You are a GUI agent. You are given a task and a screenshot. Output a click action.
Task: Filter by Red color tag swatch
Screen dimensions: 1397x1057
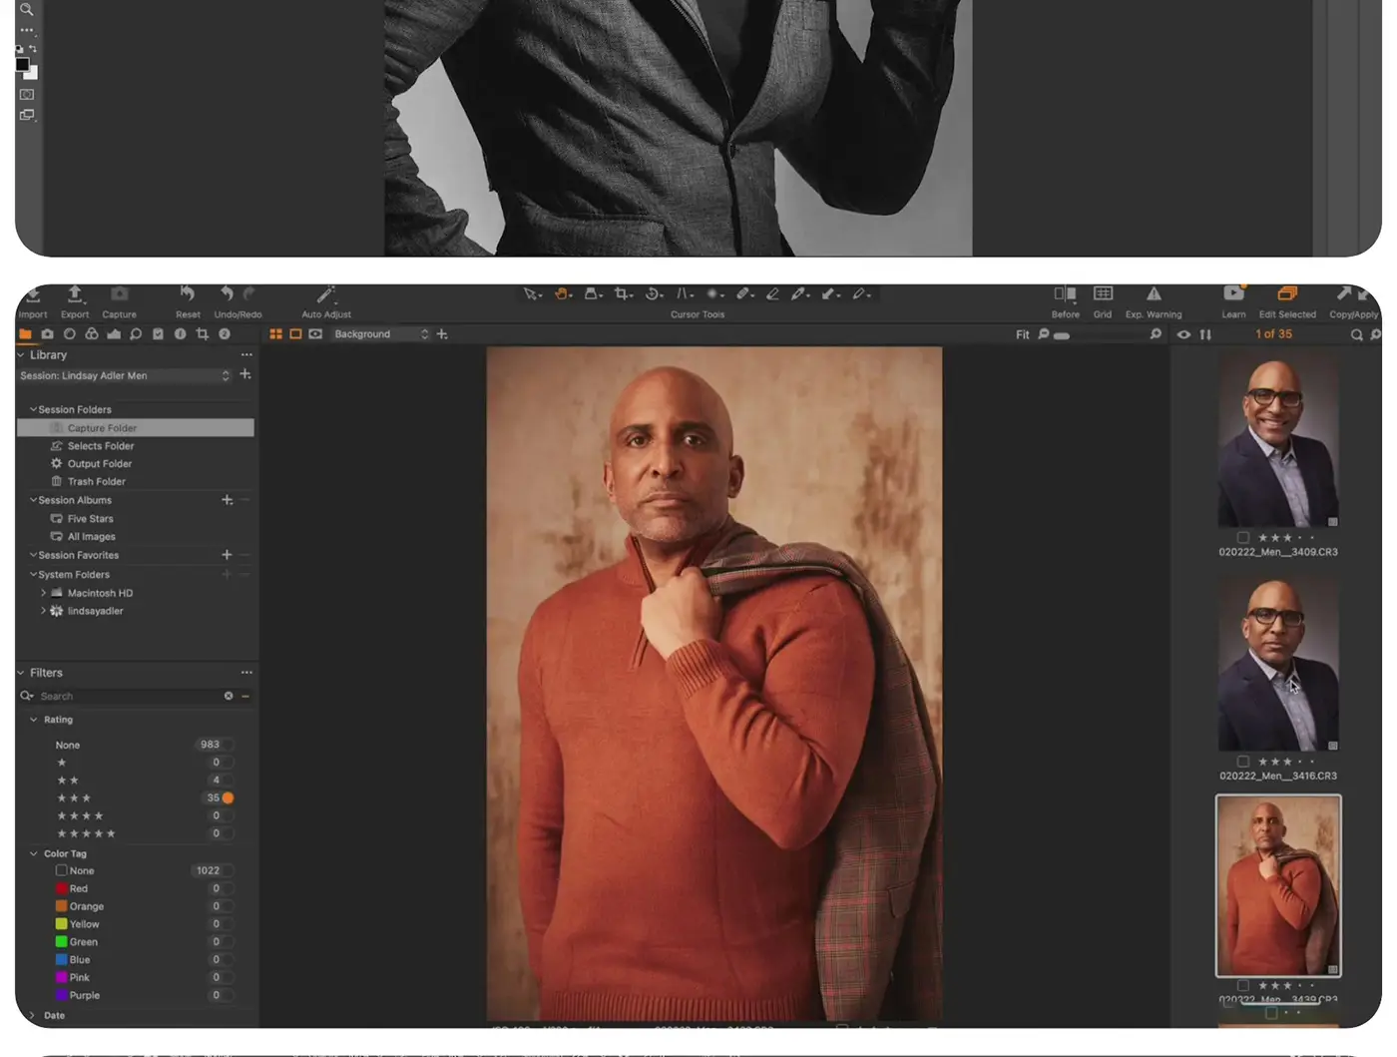(x=62, y=889)
